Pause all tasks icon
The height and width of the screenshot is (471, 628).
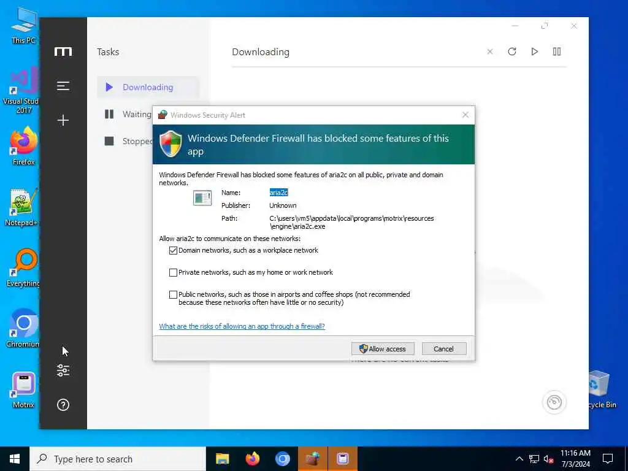(x=557, y=52)
